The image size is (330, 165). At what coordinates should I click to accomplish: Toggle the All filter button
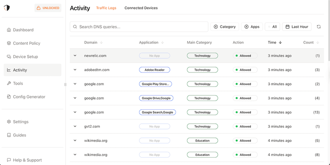click(x=272, y=27)
